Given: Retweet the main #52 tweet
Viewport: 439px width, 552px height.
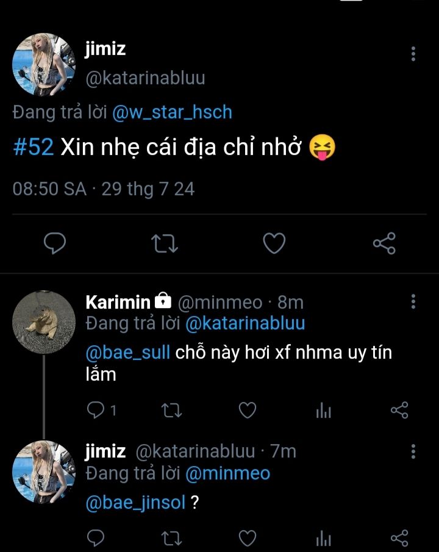Looking at the screenshot, I should [x=164, y=244].
